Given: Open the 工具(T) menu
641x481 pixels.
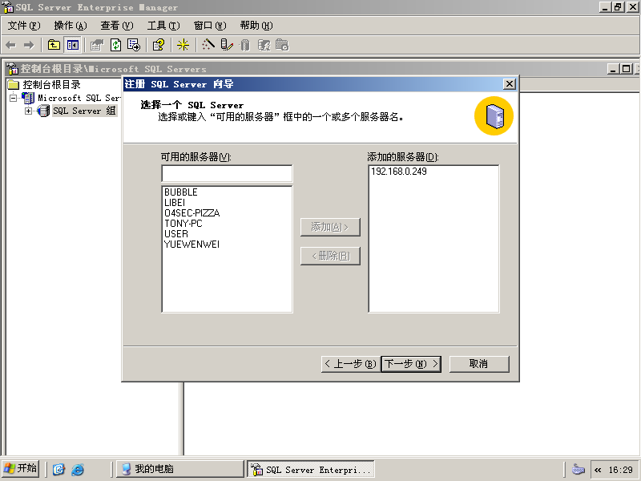Looking at the screenshot, I should pos(163,26).
